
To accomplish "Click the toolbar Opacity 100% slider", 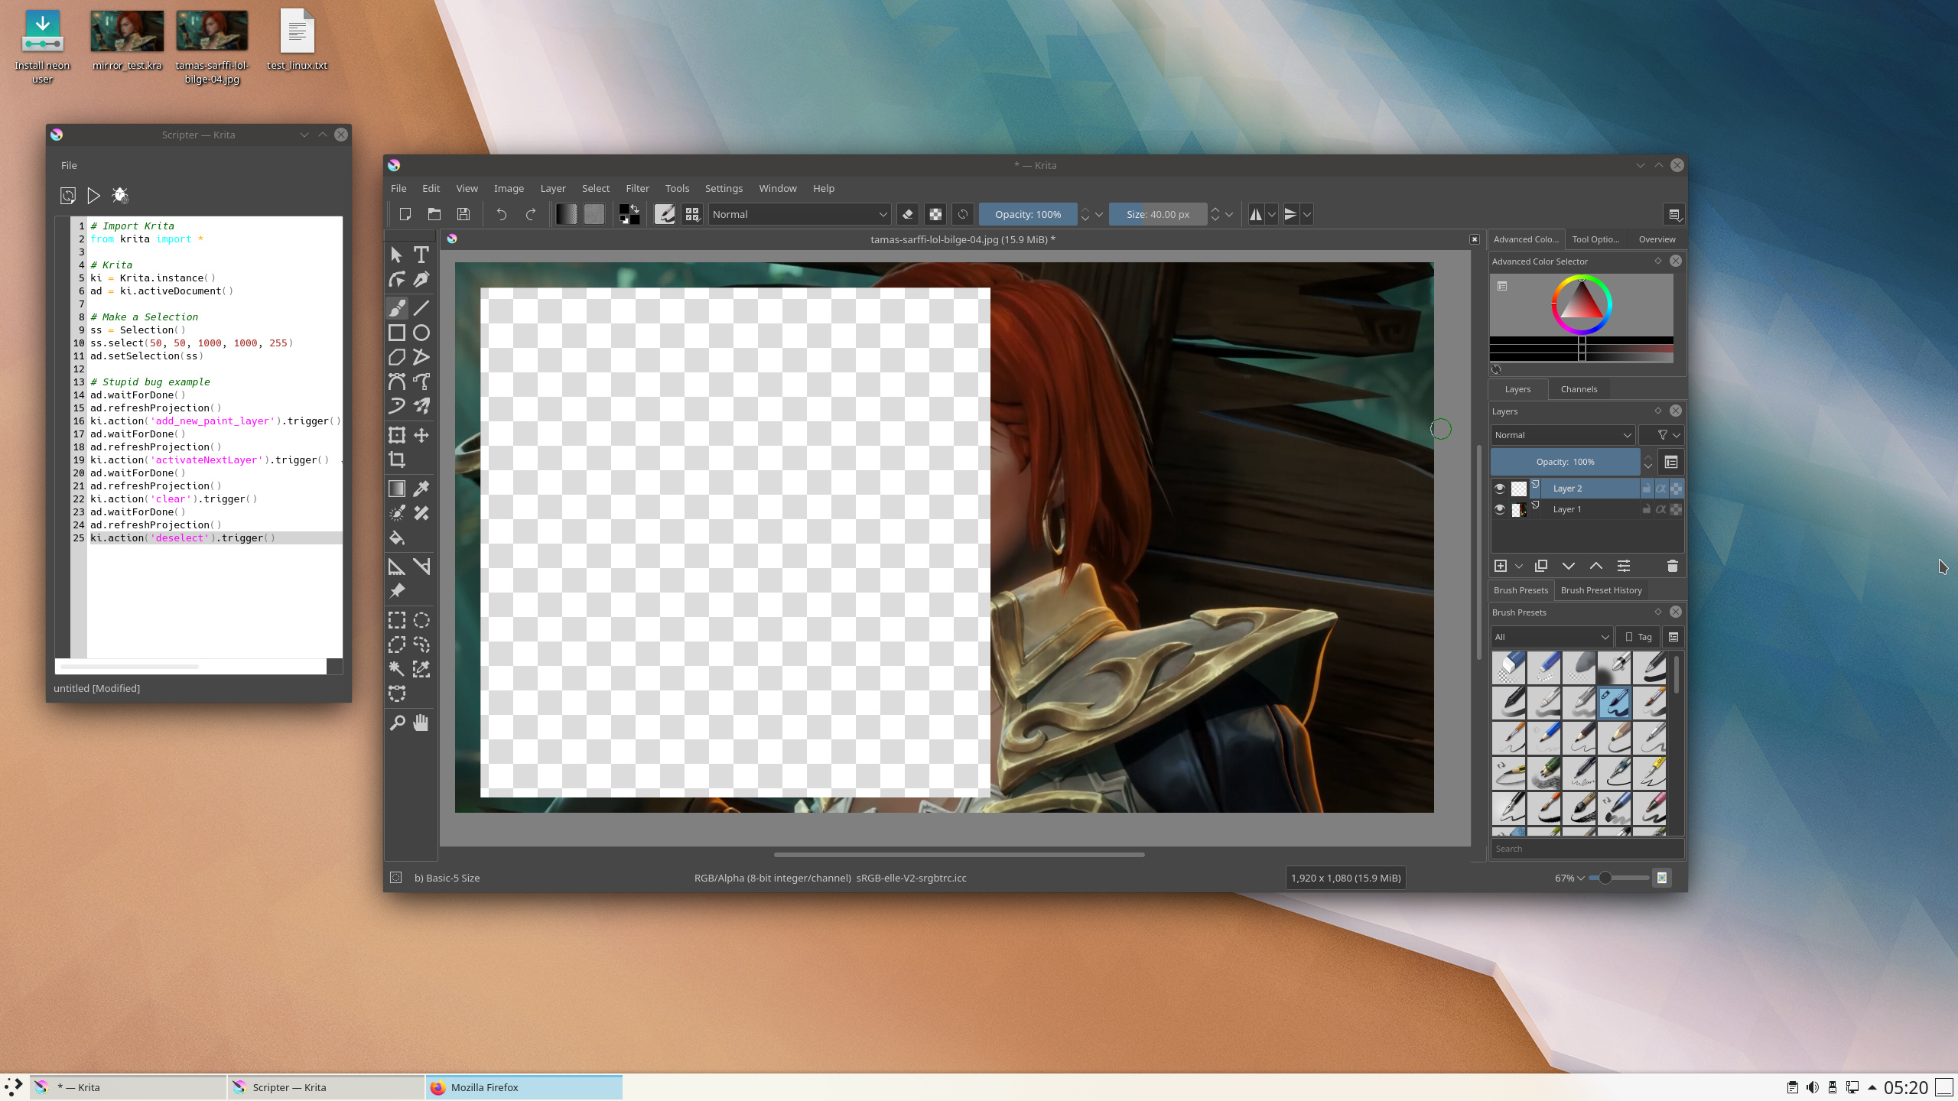I will (1028, 215).
